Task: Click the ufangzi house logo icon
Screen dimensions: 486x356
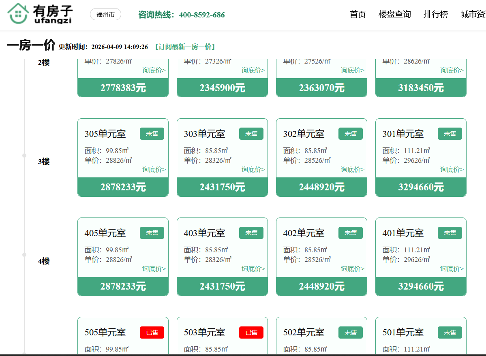Action: click(x=18, y=13)
